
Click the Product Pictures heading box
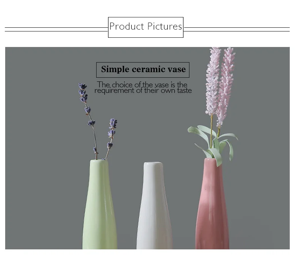[145, 27]
